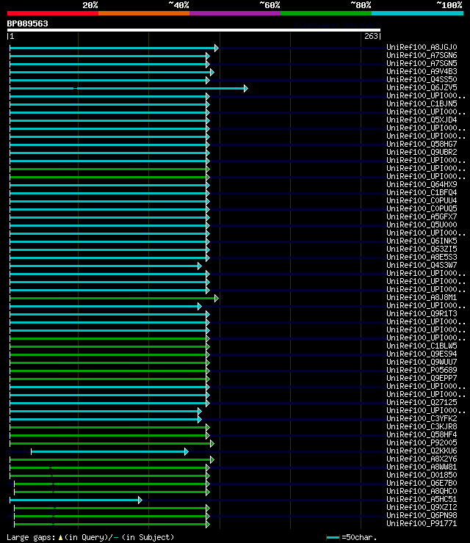Select the UniRef100_A8QHC0 label

[x=422, y=491]
